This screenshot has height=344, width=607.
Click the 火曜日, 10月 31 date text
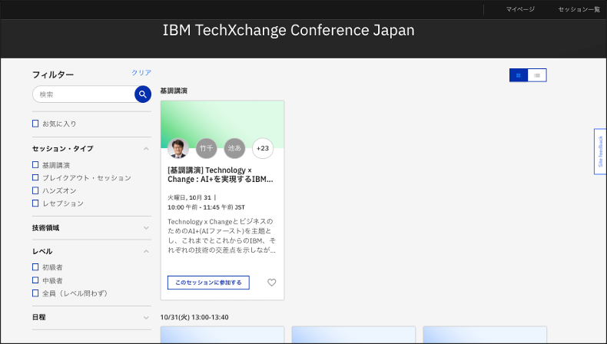click(x=189, y=198)
